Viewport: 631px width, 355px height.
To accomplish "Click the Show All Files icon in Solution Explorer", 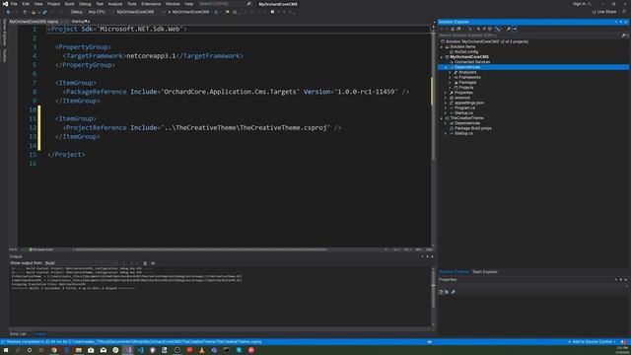I will pyautogui.click(x=489, y=29).
